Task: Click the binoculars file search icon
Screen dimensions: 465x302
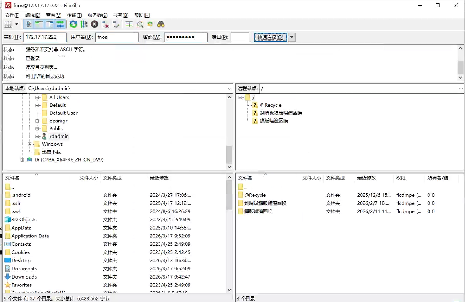Action: point(161,24)
